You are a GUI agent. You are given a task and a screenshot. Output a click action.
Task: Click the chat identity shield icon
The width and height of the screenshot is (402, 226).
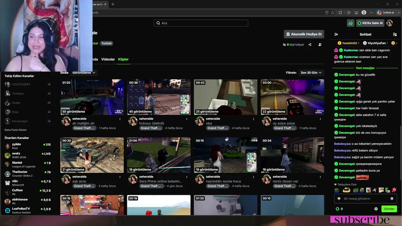339,199
